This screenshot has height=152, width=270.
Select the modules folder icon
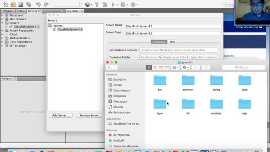216,104
